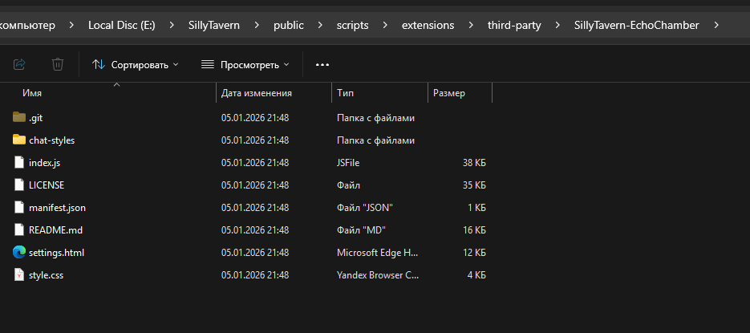
Task: Sort by the Имя column header
Action: [x=32, y=93]
